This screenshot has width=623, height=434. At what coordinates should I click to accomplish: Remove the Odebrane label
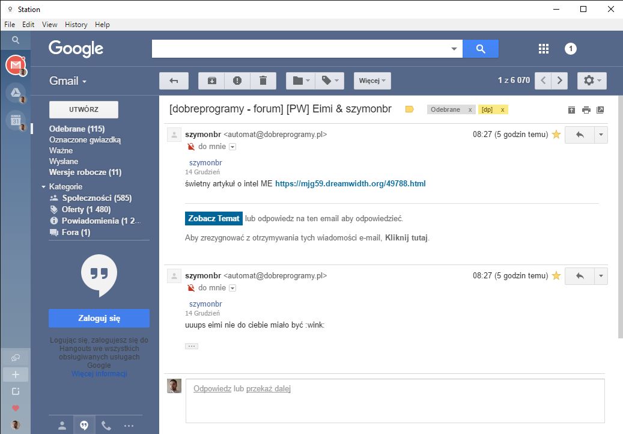coord(470,109)
